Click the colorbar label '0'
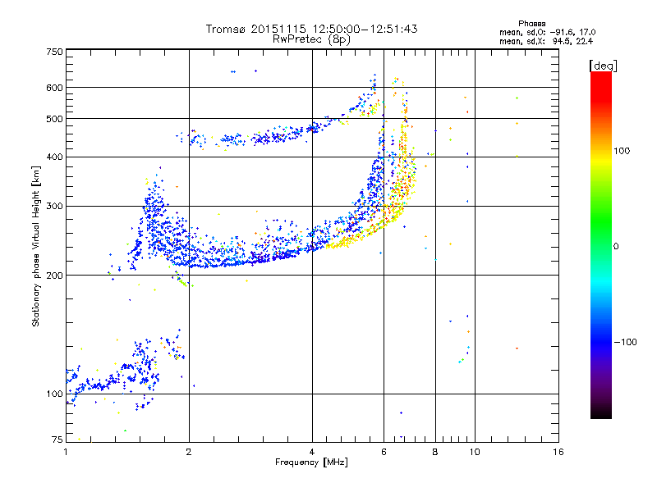 tap(616, 246)
